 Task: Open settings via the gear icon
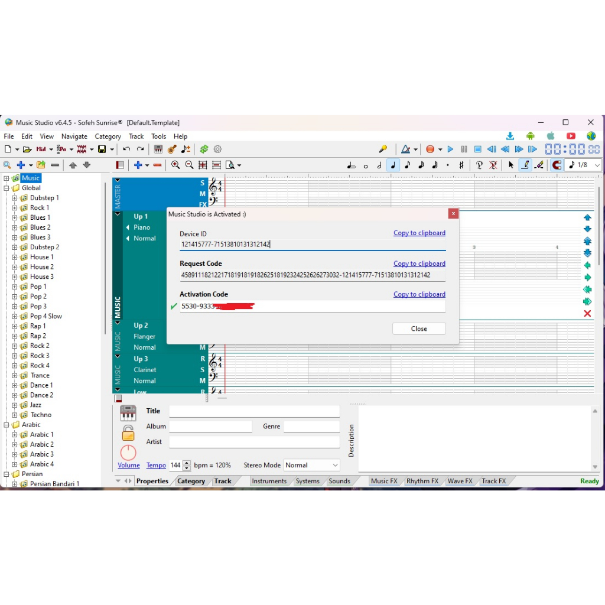point(217,149)
